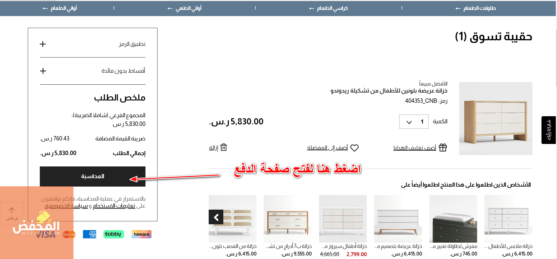Image resolution: width=557 pixels, height=259 pixels.
Task: Click the American Express card icon
Action: pyautogui.click(x=90, y=234)
